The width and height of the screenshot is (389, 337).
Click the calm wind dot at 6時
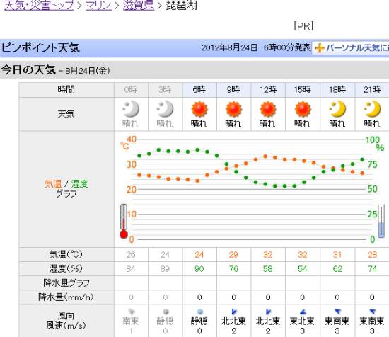click(199, 312)
